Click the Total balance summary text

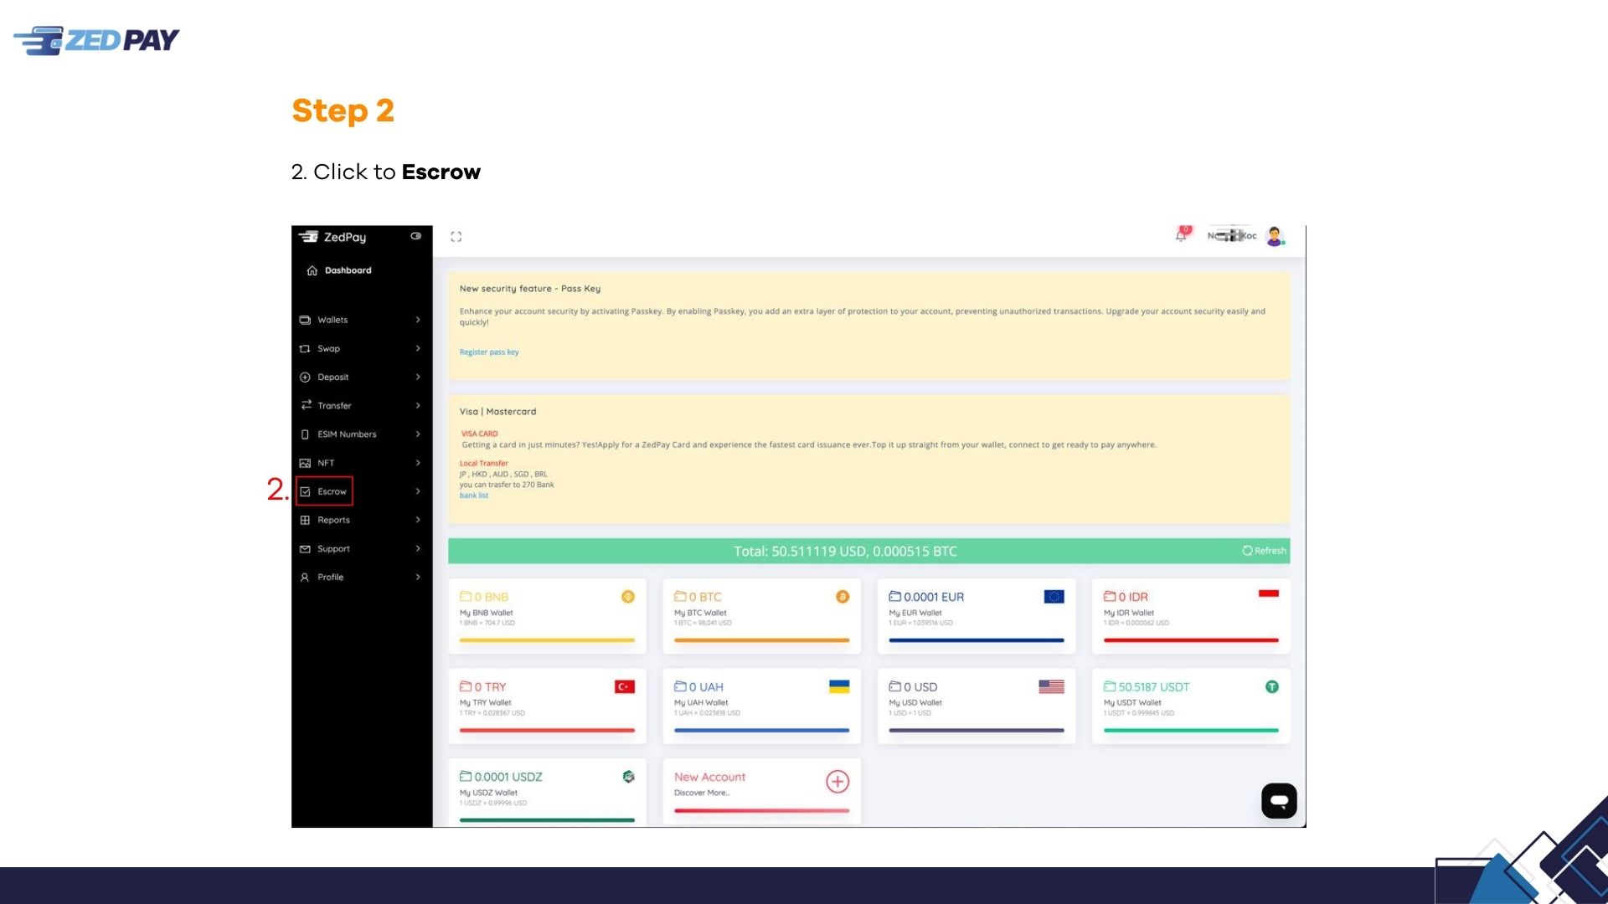coord(845,551)
